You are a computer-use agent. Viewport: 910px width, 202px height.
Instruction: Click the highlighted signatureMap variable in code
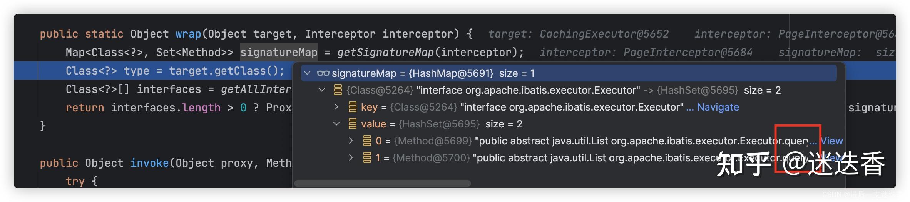point(279,52)
